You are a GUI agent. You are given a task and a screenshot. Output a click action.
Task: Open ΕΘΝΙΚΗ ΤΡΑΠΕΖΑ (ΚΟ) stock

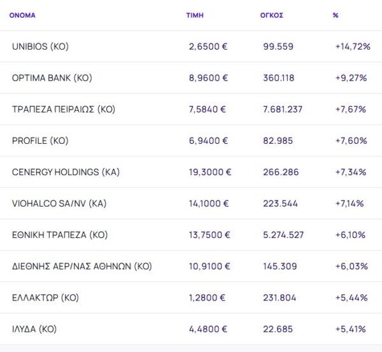tap(60, 235)
